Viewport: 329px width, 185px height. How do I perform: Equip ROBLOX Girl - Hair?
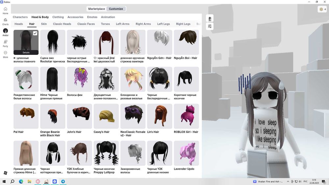186,116
